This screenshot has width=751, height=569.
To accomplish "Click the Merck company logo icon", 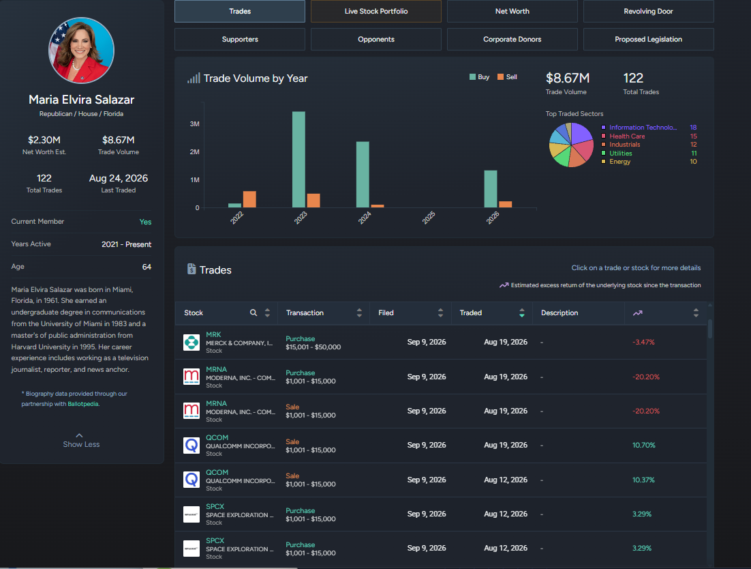I will [x=191, y=342].
